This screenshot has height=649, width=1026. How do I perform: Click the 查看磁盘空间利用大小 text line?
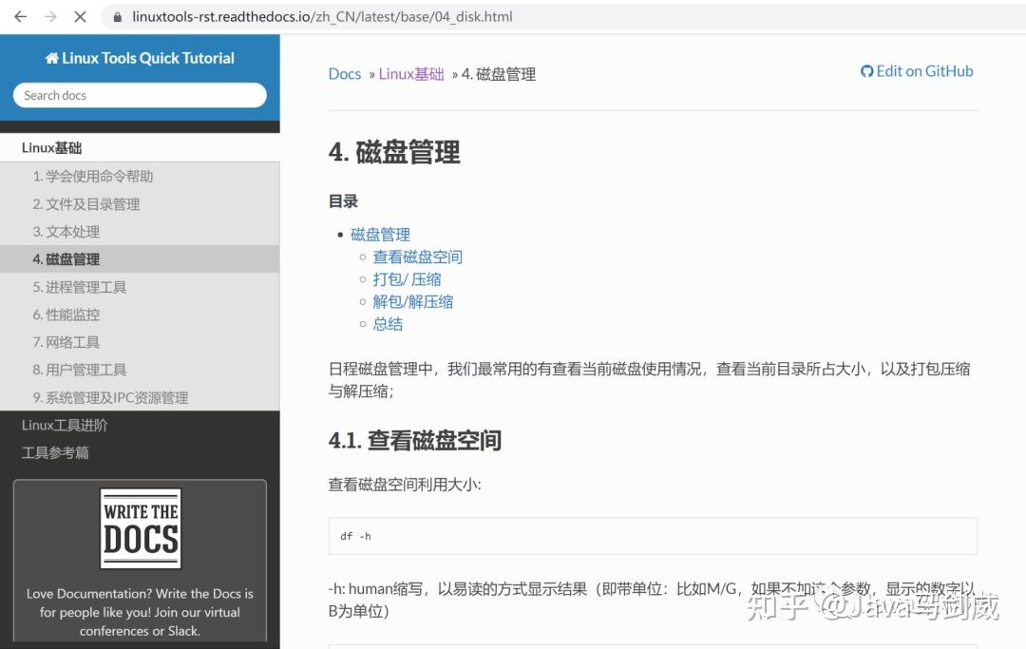(405, 484)
